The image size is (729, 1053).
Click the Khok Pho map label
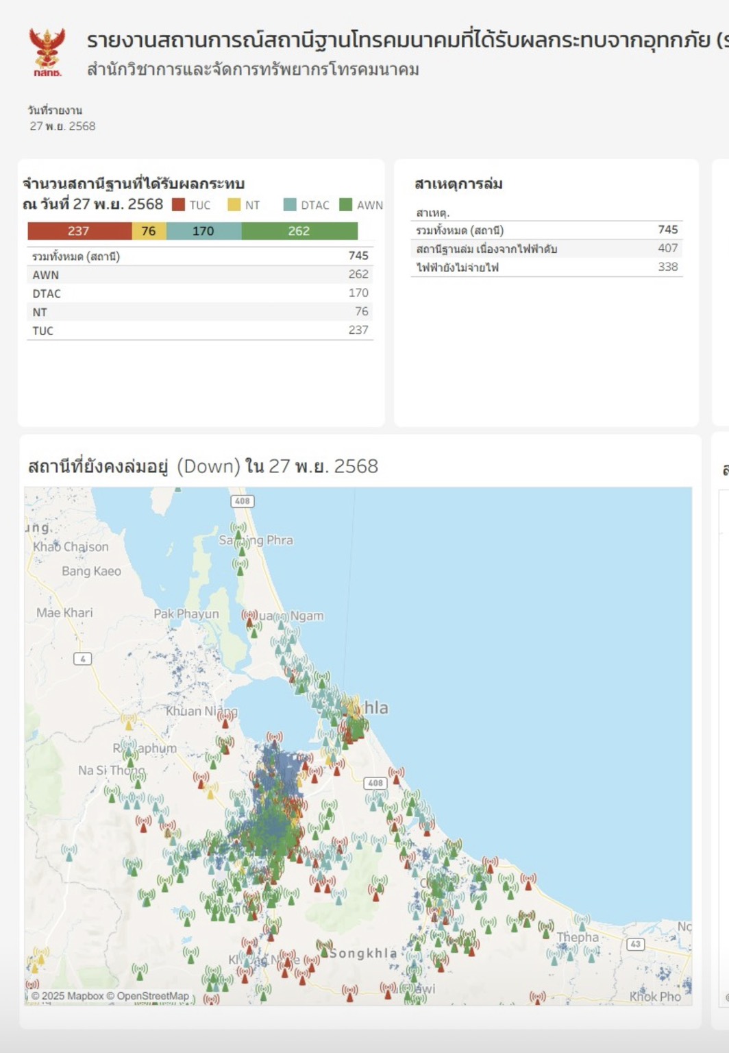(655, 996)
